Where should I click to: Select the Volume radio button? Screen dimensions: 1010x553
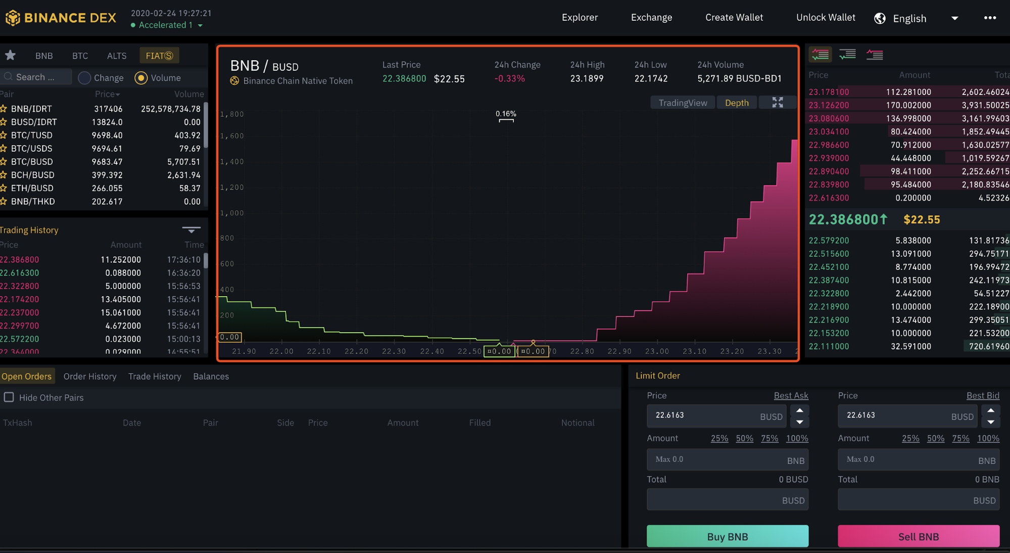point(141,78)
